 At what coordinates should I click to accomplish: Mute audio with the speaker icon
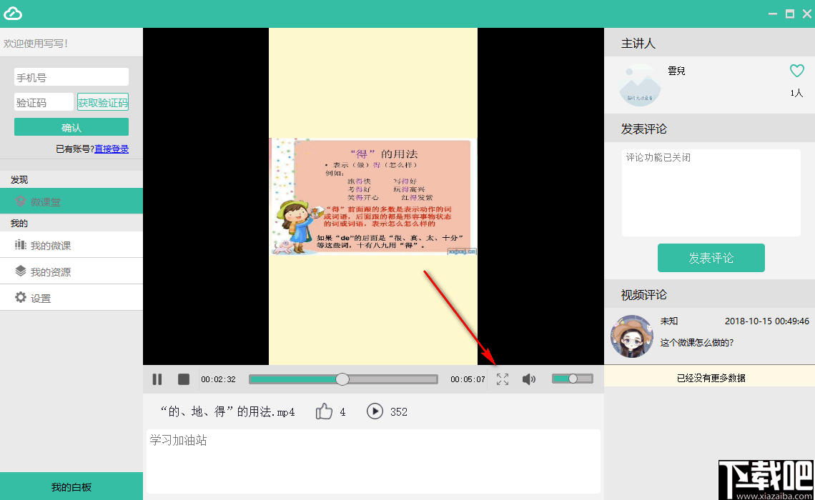pos(529,379)
